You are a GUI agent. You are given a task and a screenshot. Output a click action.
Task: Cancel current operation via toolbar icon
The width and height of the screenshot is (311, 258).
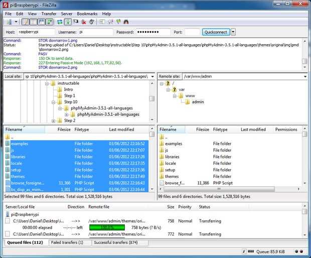click(x=76, y=22)
